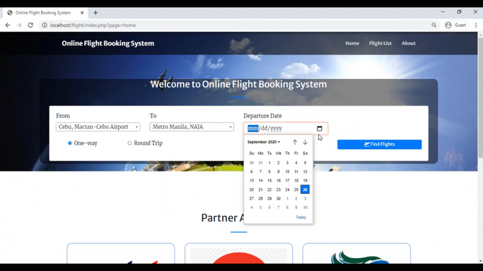Pick September 28 in the calendar
The height and width of the screenshot is (271, 483).
(x=260, y=199)
